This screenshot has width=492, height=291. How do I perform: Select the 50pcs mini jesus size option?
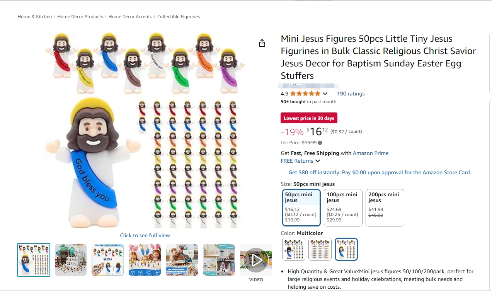(301, 208)
